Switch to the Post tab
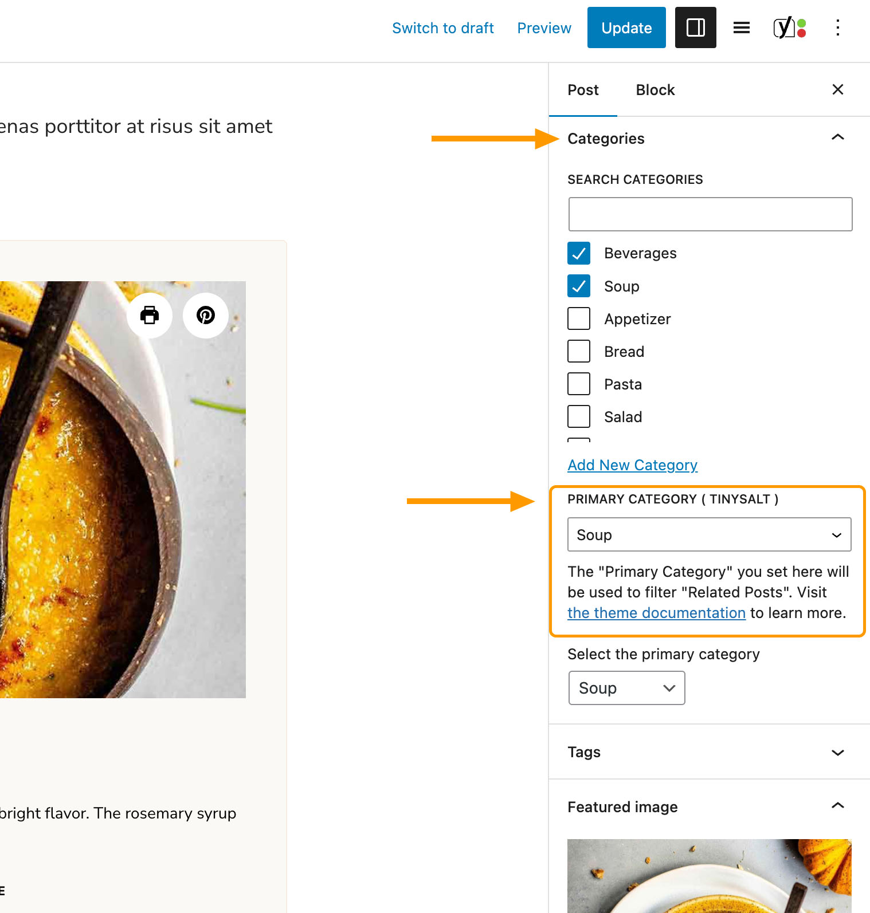The width and height of the screenshot is (870, 913). click(x=583, y=90)
